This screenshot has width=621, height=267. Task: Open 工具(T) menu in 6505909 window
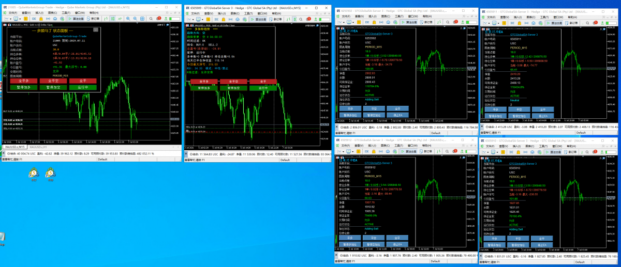(248, 13)
